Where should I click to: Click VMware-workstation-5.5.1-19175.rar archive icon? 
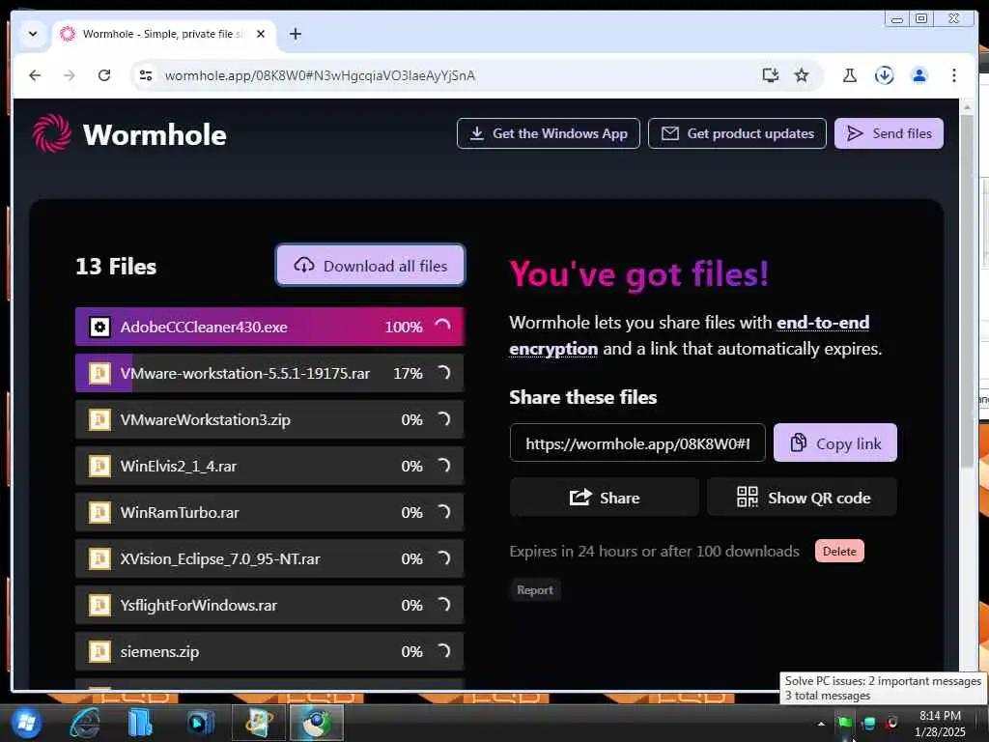coord(99,374)
